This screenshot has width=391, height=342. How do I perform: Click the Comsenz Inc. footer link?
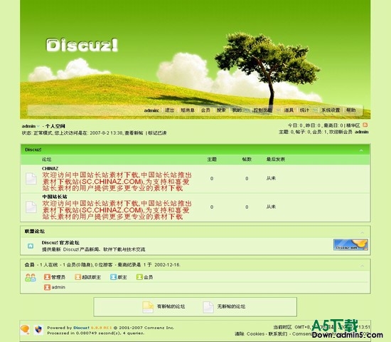coord(159,328)
